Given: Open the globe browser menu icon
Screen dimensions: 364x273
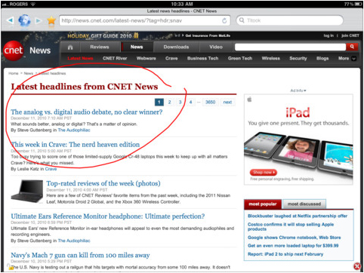Looking at the screenshot, I should [24, 20].
